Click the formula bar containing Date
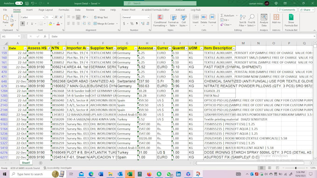 [x=181, y=37]
